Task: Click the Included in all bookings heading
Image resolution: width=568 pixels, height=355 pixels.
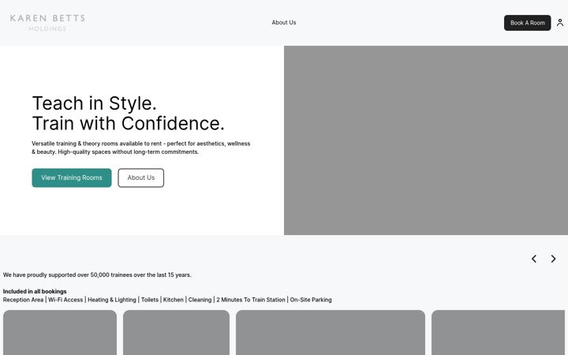Action: [35, 291]
